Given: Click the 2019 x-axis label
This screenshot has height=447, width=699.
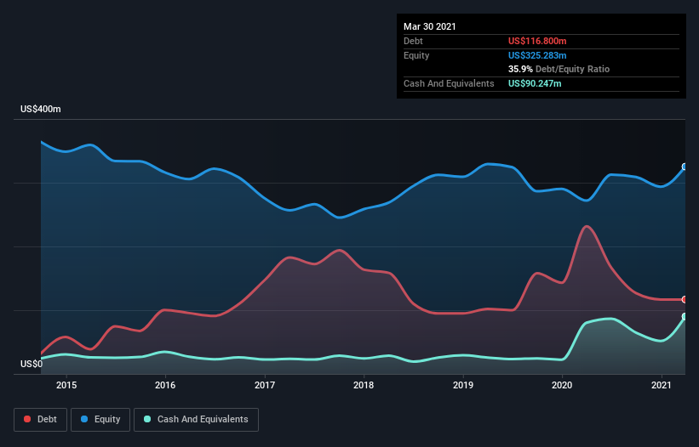Looking at the screenshot, I should pyautogui.click(x=462, y=385).
